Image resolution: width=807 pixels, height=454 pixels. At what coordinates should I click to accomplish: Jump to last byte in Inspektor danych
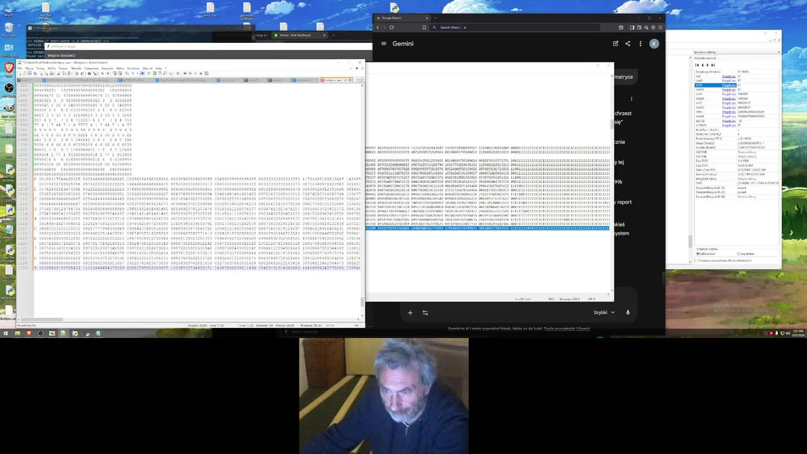pos(713,65)
